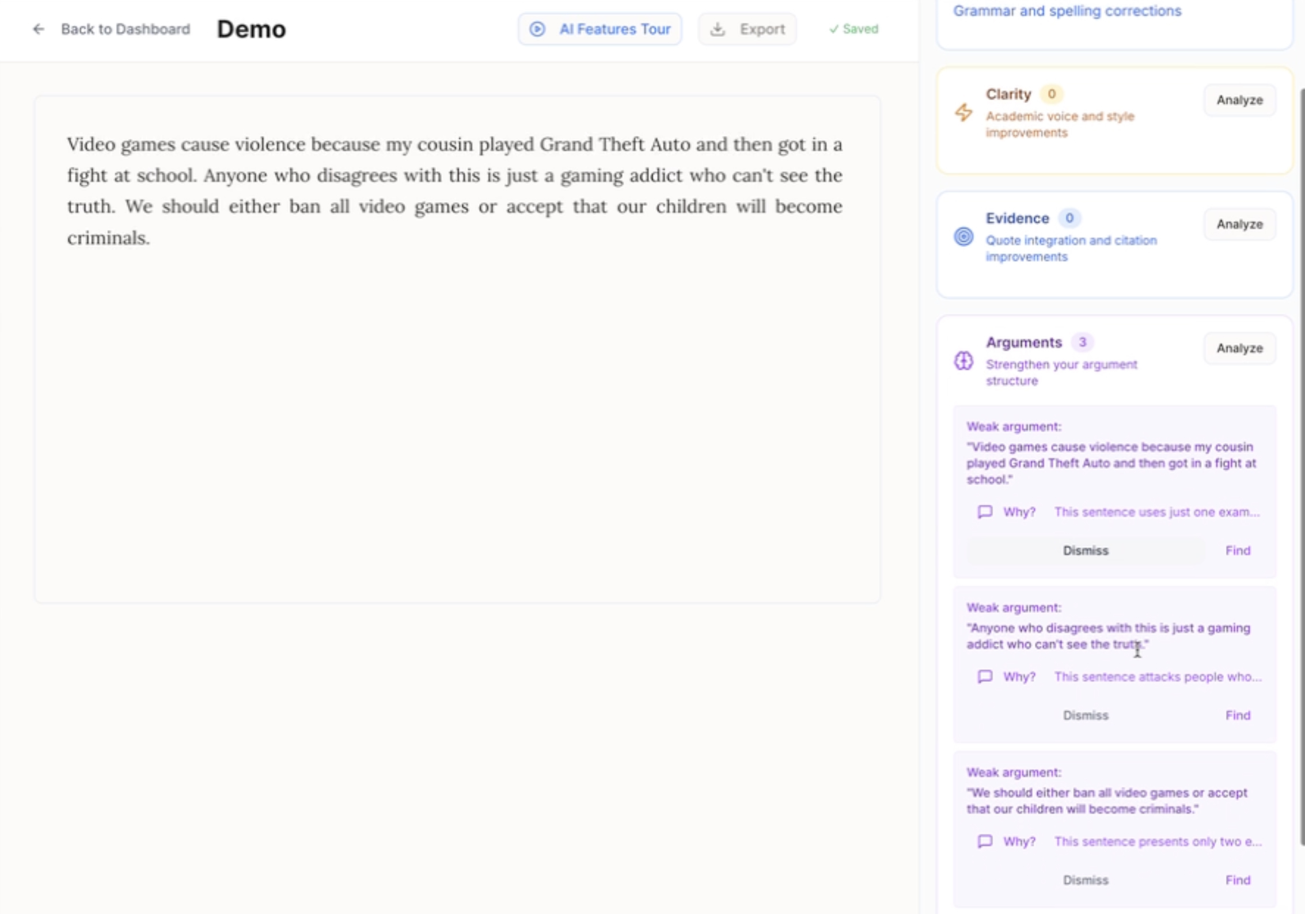
Task: Click Analyze for Evidence improvements
Action: coord(1239,224)
